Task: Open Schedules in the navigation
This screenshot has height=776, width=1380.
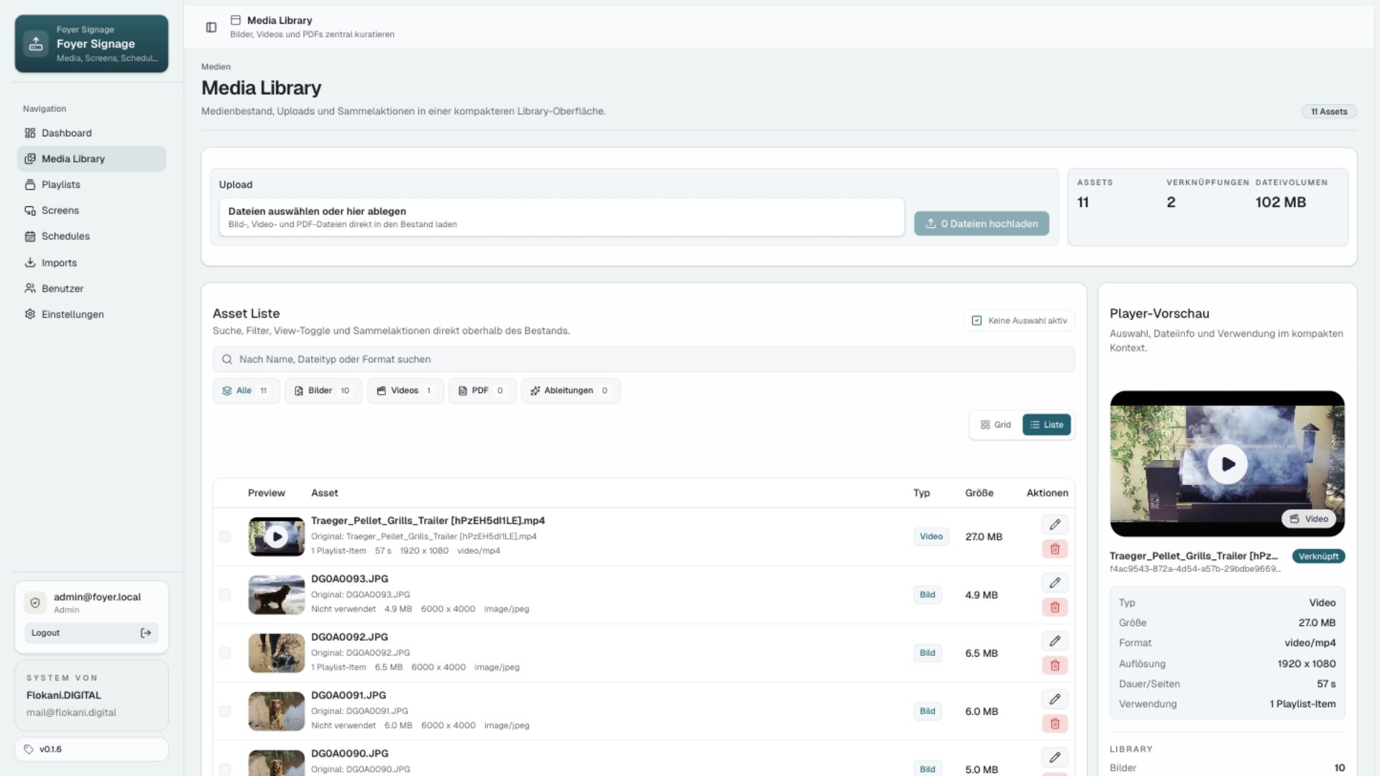Action: (91, 236)
